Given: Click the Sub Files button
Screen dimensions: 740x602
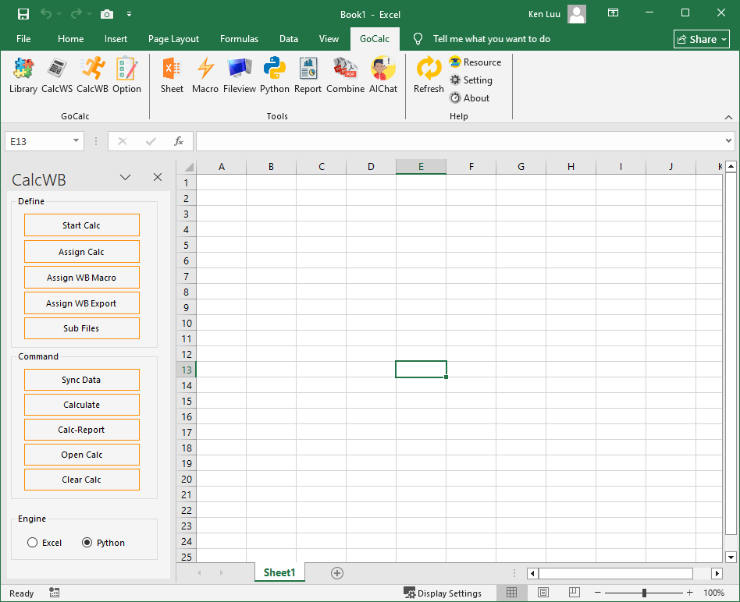Looking at the screenshot, I should (x=82, y=328).
